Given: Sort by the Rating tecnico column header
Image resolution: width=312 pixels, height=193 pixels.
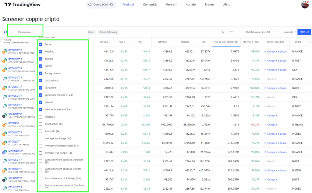Looking at the screenshot, I should [275, 42].
